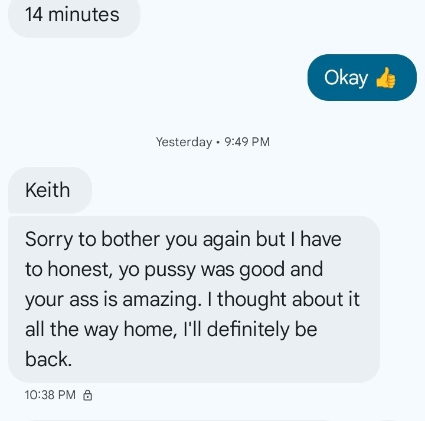
Task: Select the message starting "Sorry to bother"
Action: click(x=193, y=299)
